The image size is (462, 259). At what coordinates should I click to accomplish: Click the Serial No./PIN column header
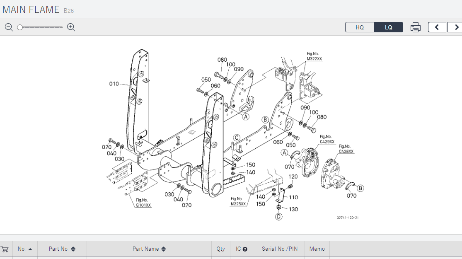pyautogui.click(x=279, y=249)
